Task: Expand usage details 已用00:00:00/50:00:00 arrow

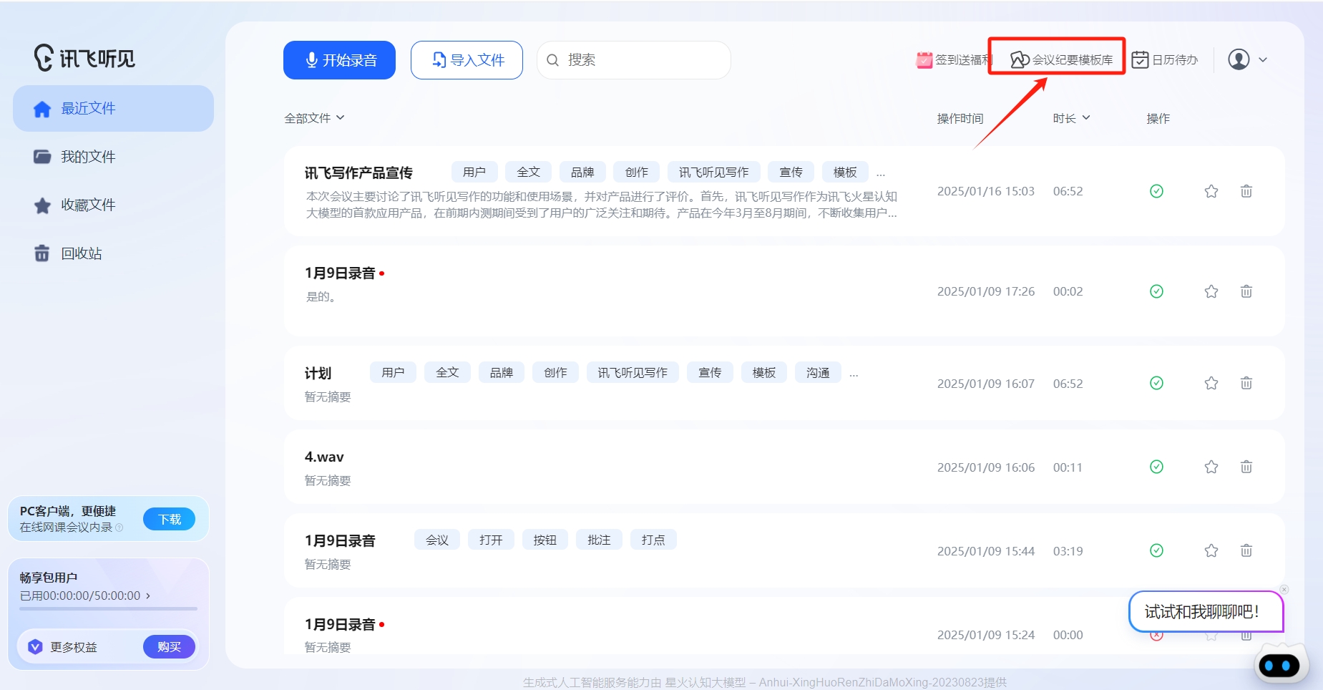Action: pyautogui.click(x=148, y=596)
